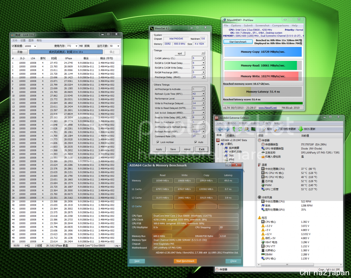
Task: Click 传感器 icon in AIDA64 status bar
Action: [217, 269]
